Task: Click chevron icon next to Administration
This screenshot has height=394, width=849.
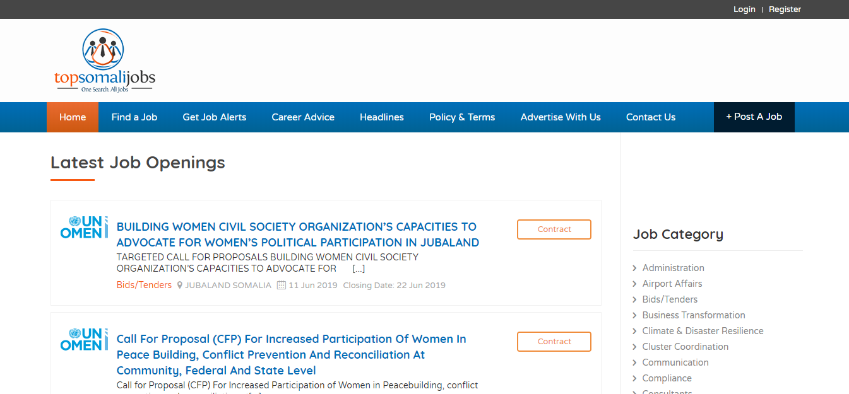Action: pos(634,269)
